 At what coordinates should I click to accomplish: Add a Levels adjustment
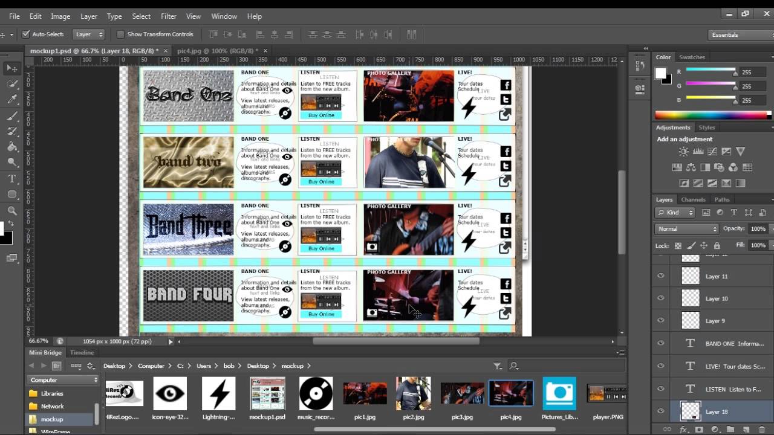click(698, 152)
